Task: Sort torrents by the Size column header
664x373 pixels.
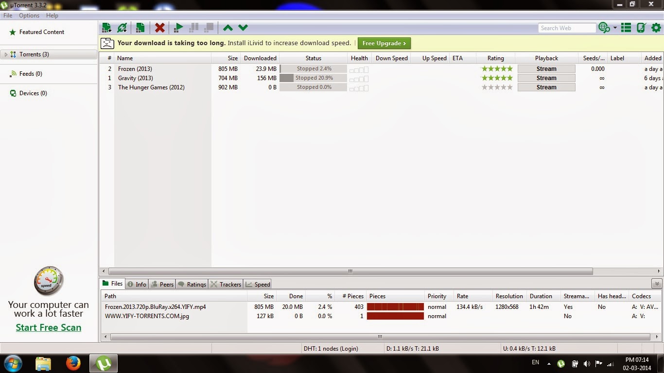Action: [226, 58]
